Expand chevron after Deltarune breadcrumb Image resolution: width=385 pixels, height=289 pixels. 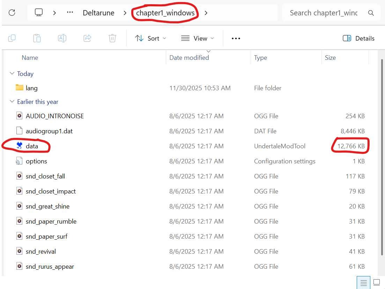pos(125,13)
